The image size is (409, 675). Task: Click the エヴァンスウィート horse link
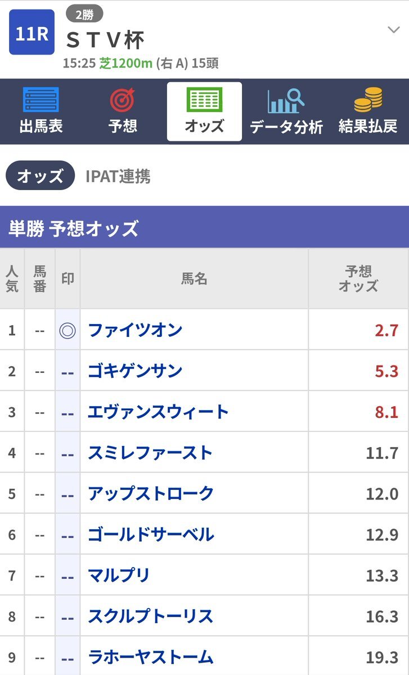158,412
